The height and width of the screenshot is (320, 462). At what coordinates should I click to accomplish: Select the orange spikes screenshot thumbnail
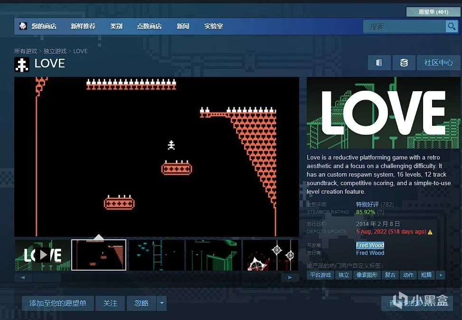(99, 255)
